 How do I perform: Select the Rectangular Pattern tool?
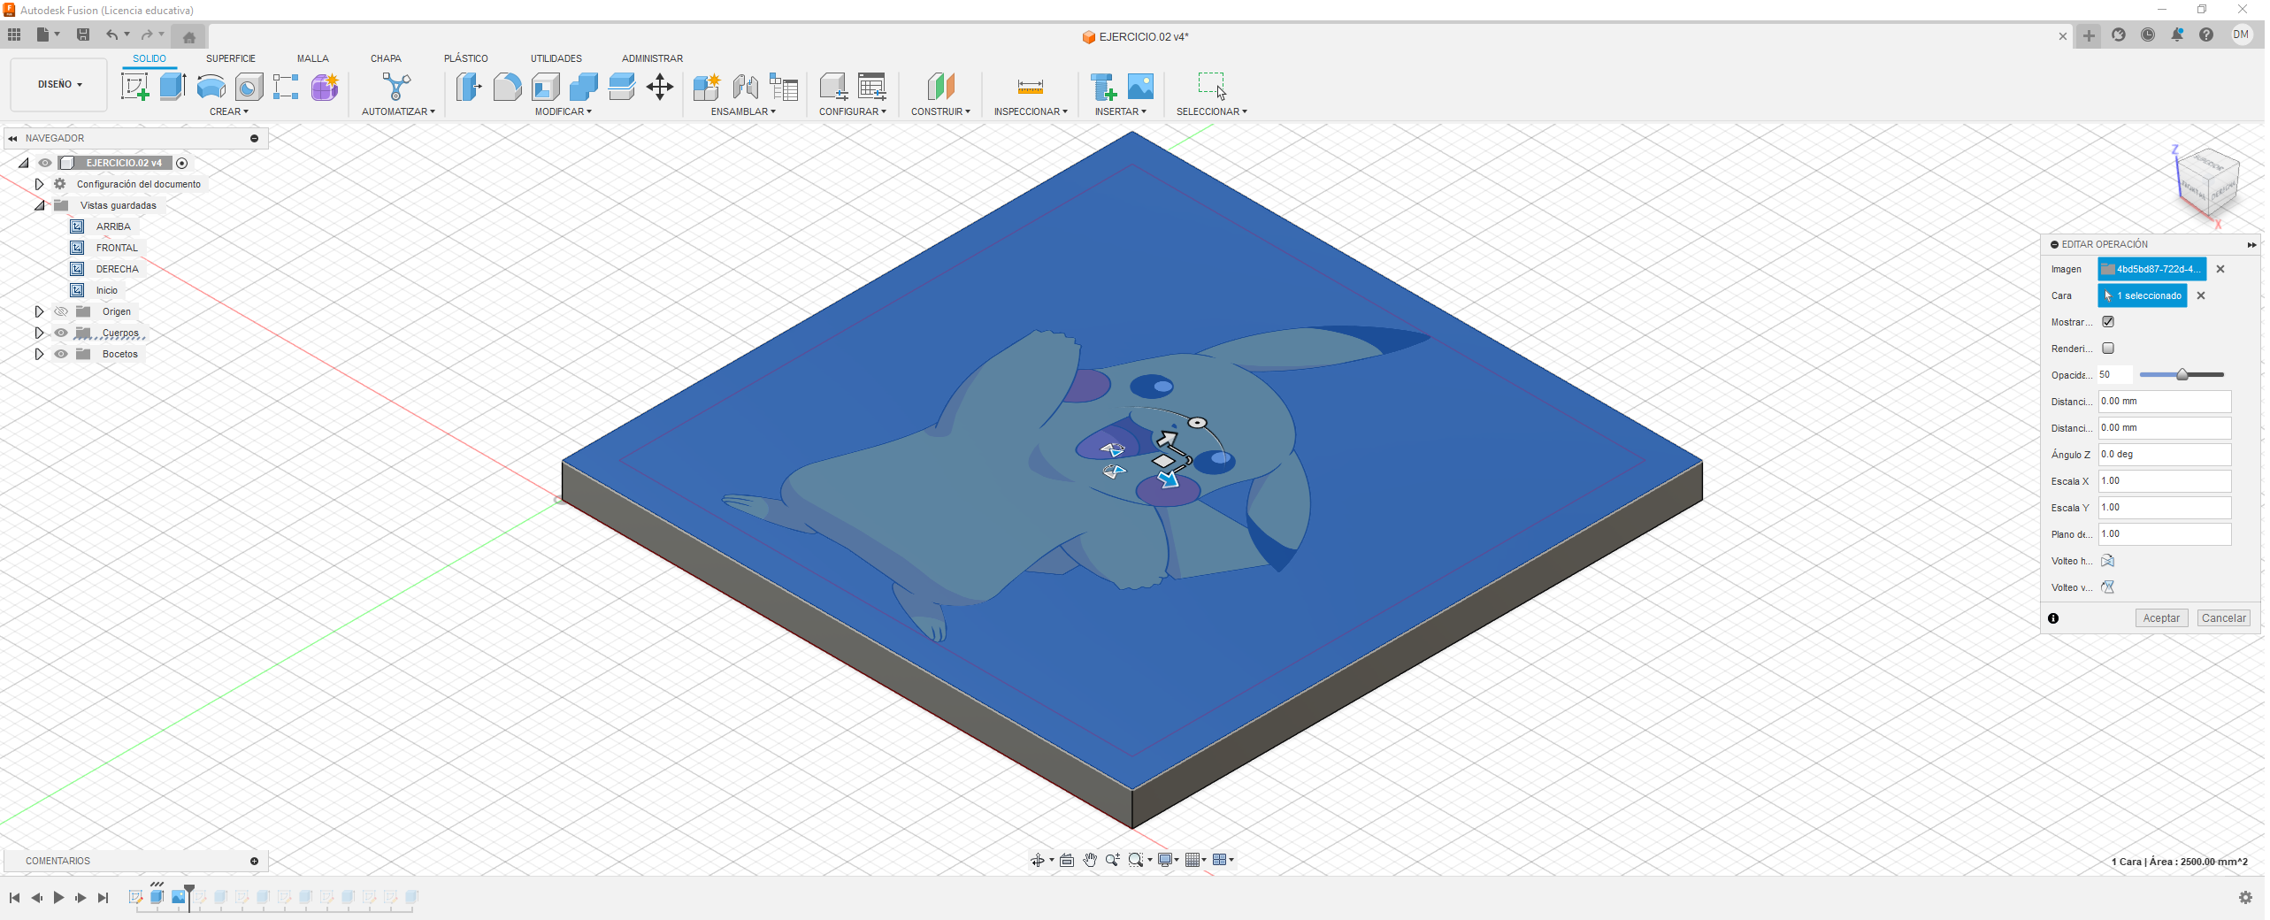[x=286, y=87]
